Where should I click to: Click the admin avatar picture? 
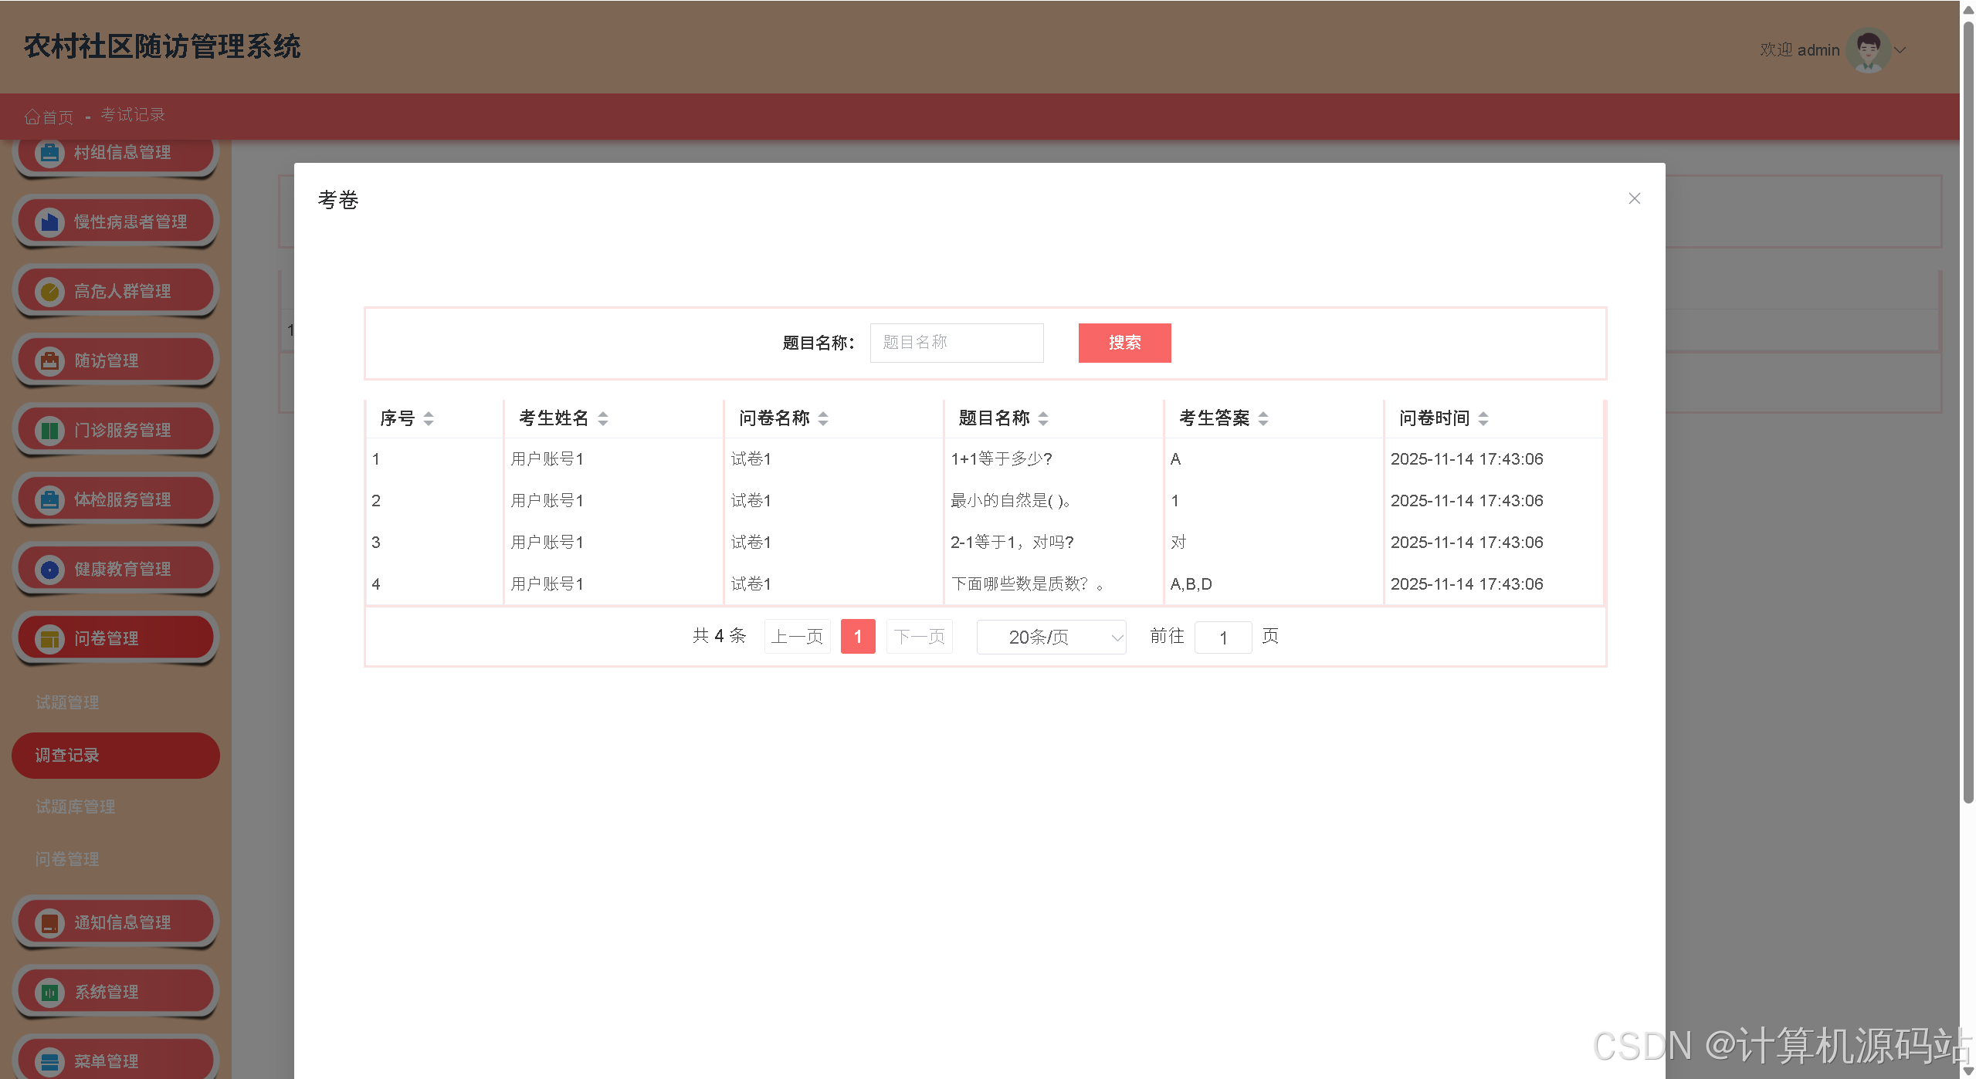click(1868, 50)
